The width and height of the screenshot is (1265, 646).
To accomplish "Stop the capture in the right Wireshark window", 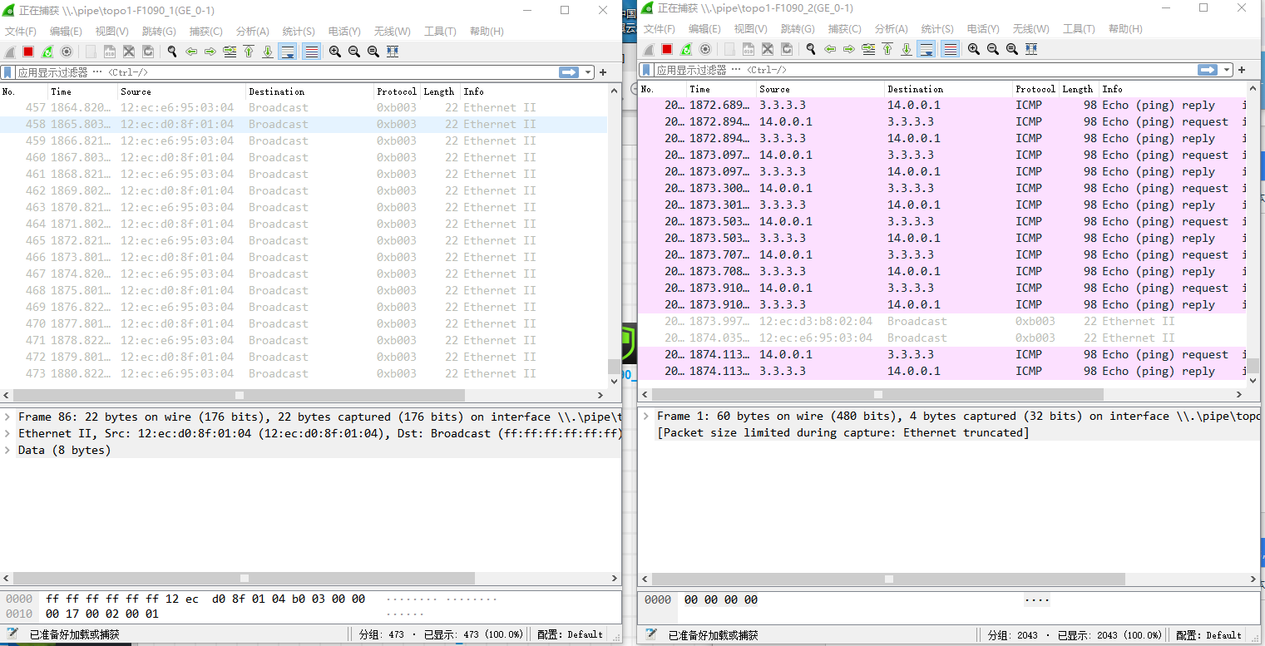I will (667, 49).
